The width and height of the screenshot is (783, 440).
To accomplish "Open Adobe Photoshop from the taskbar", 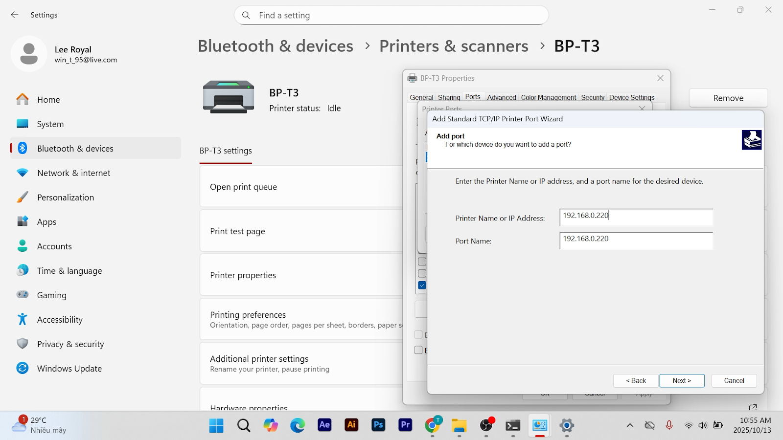I will coord(378,425).
